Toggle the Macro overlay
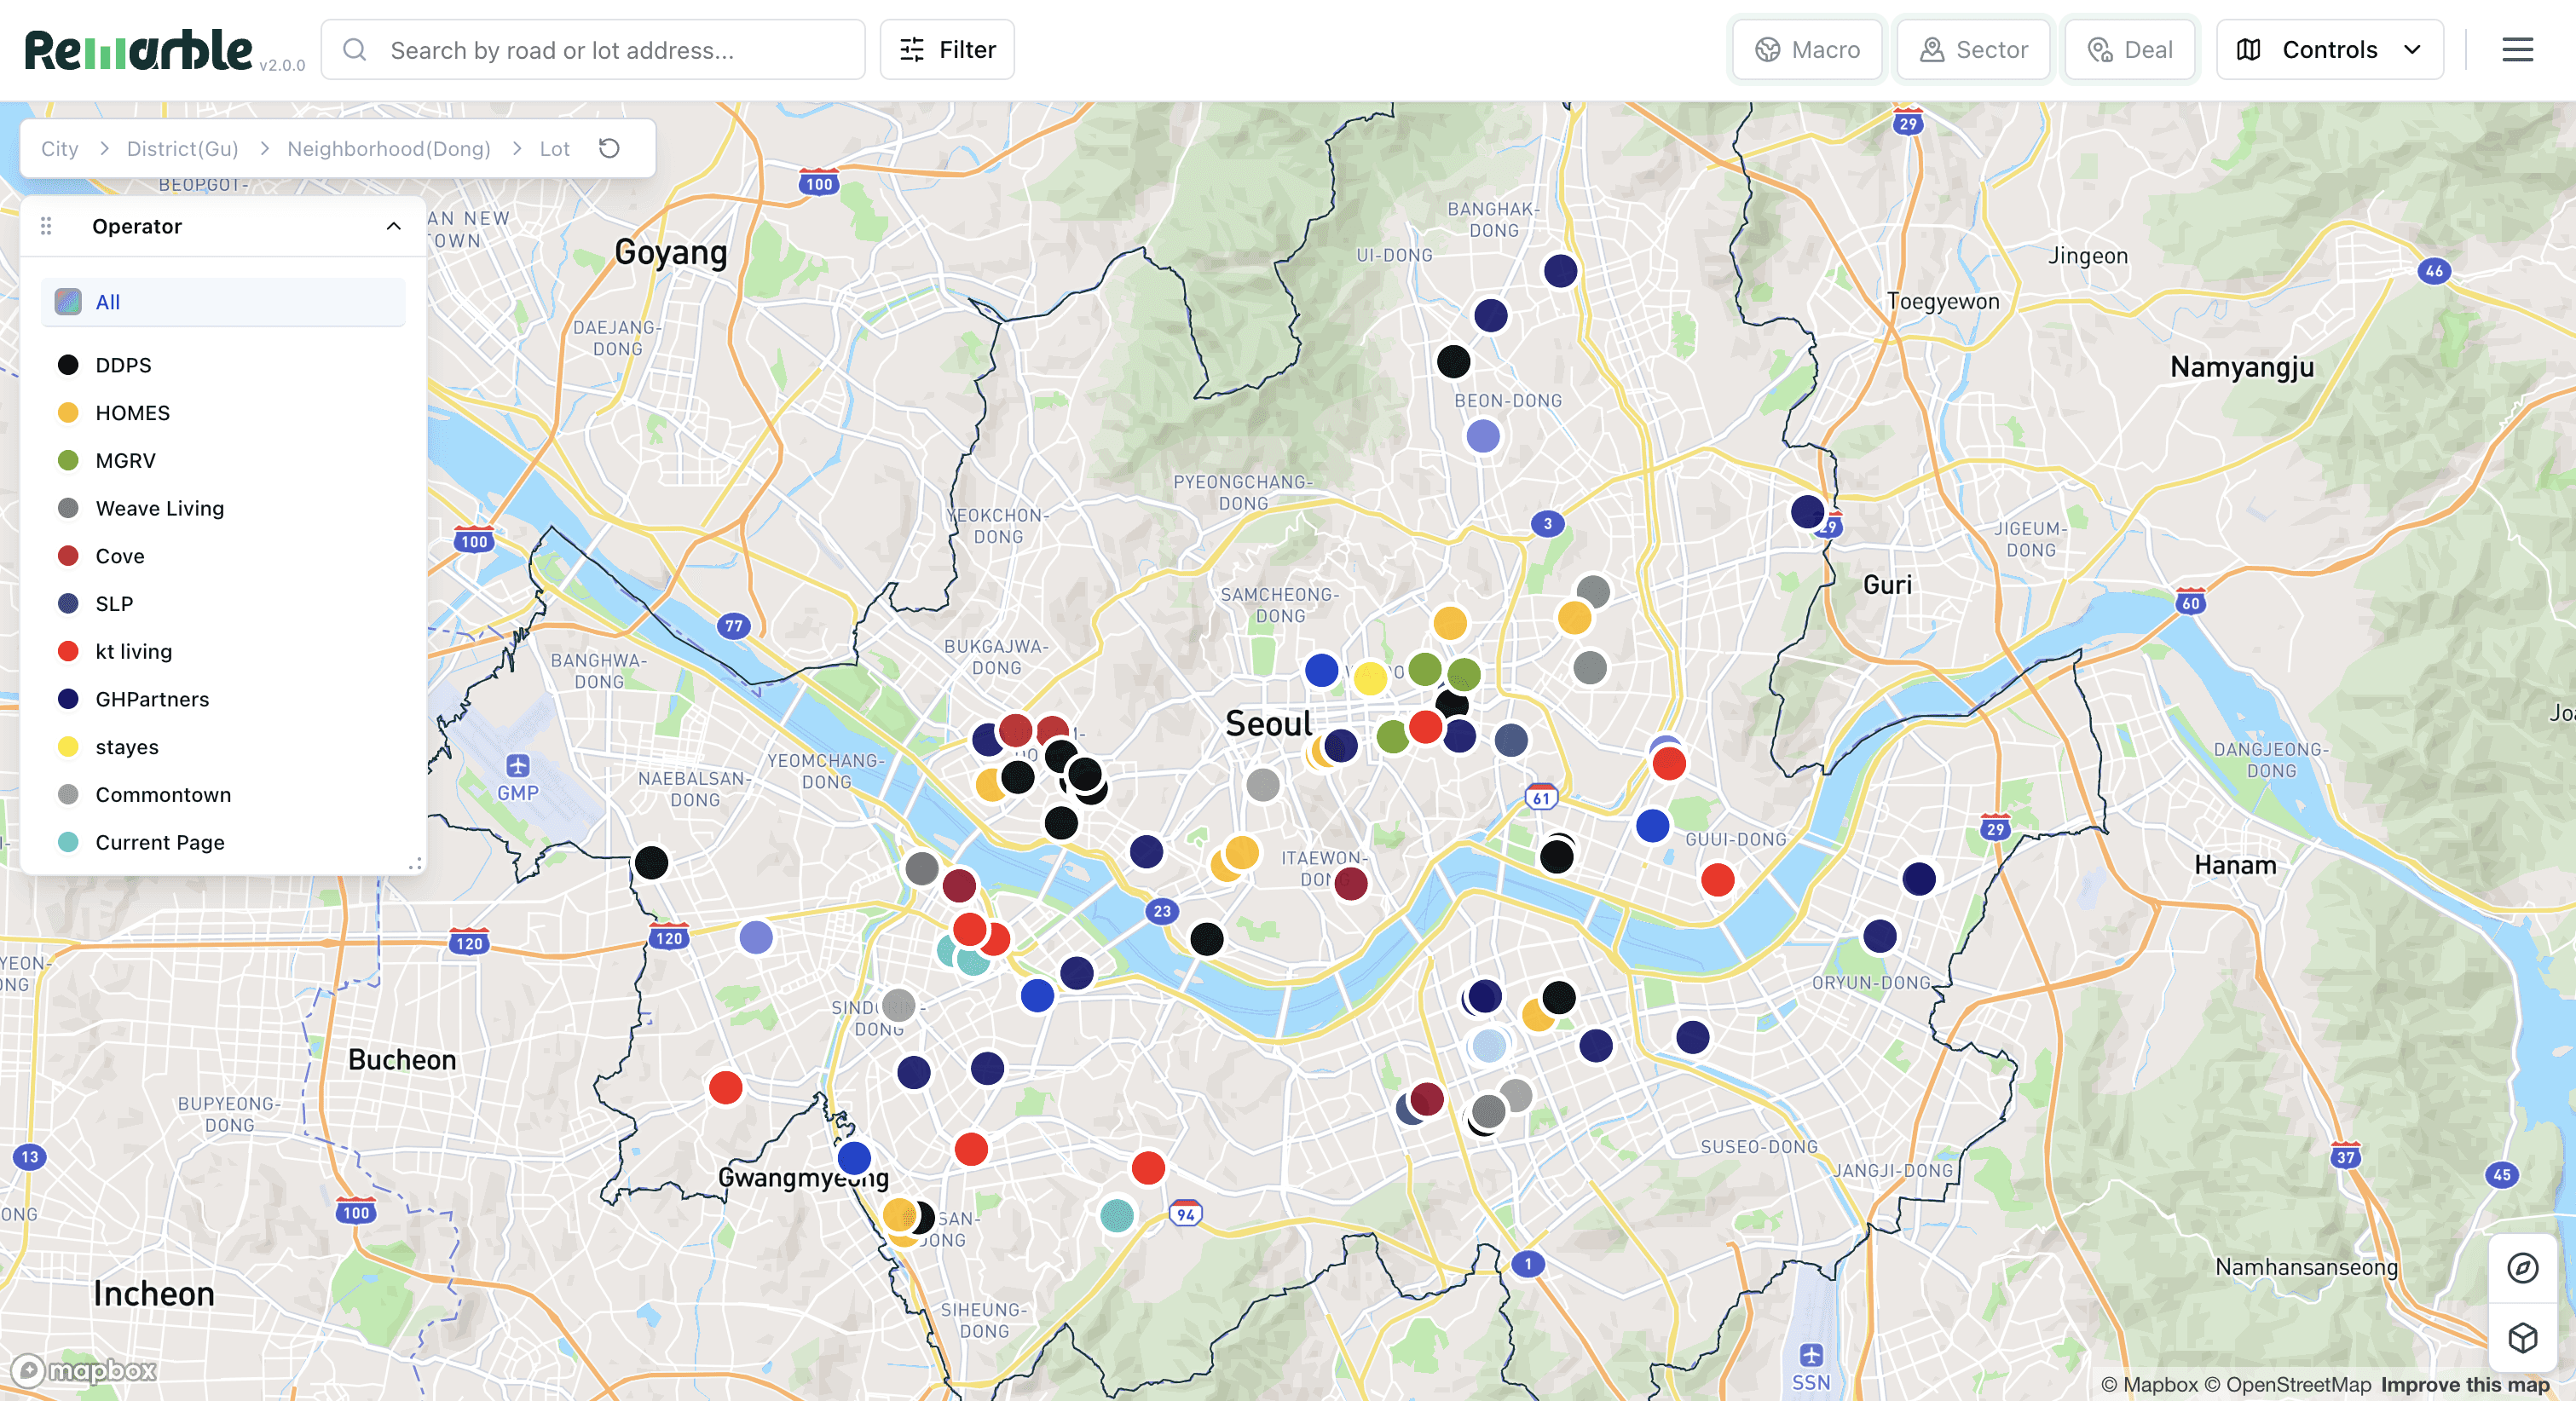Screen dimensions: 2576x1401 1808,50
